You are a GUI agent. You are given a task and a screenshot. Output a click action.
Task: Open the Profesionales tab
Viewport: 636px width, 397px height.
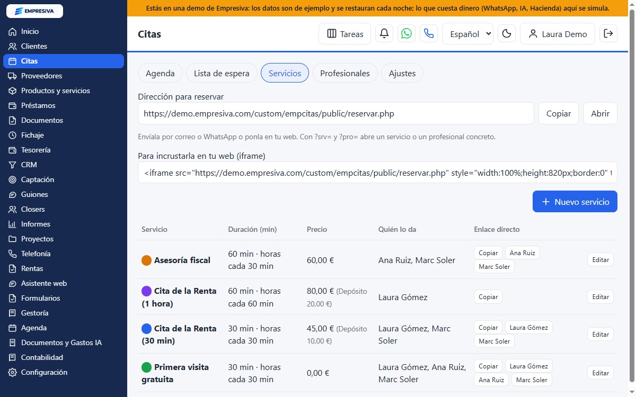(345, 73)
